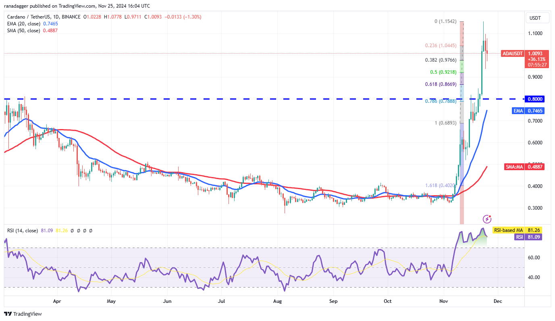Screen dimensions: 555x321
Task: Click the Oct label on time axis
Action: tap(388, 301)
